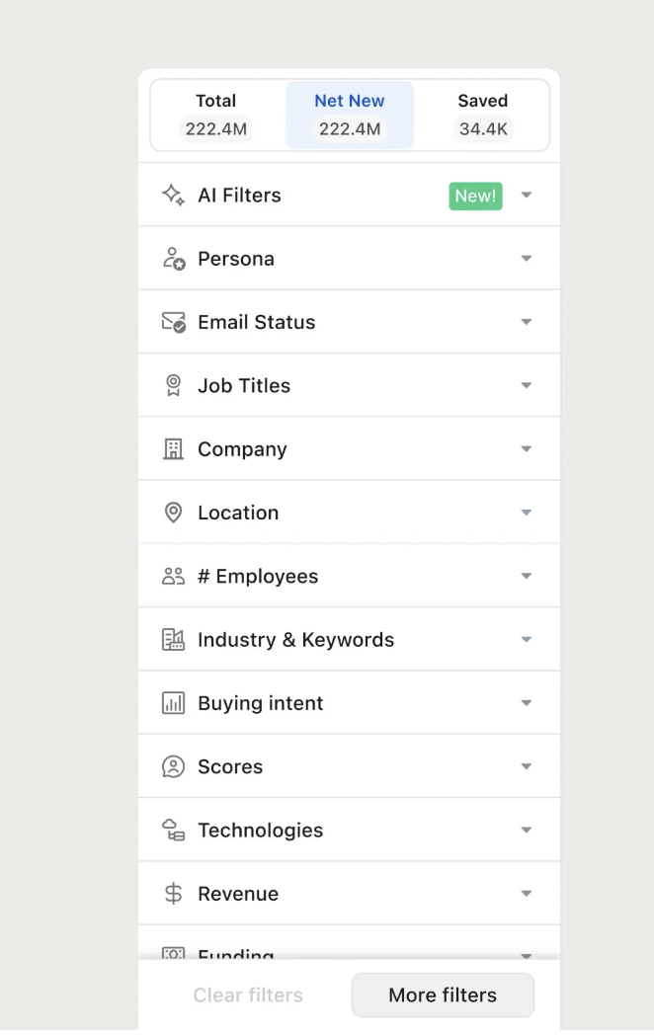This screenshot has width=654, height=1035.
Task: Click the # Employees people icon
Action: pyautogui.click(x=173, y=576)
